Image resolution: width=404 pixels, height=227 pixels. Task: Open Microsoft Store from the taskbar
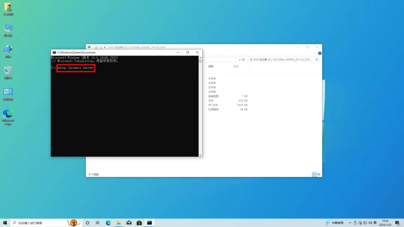coord(139,223)
